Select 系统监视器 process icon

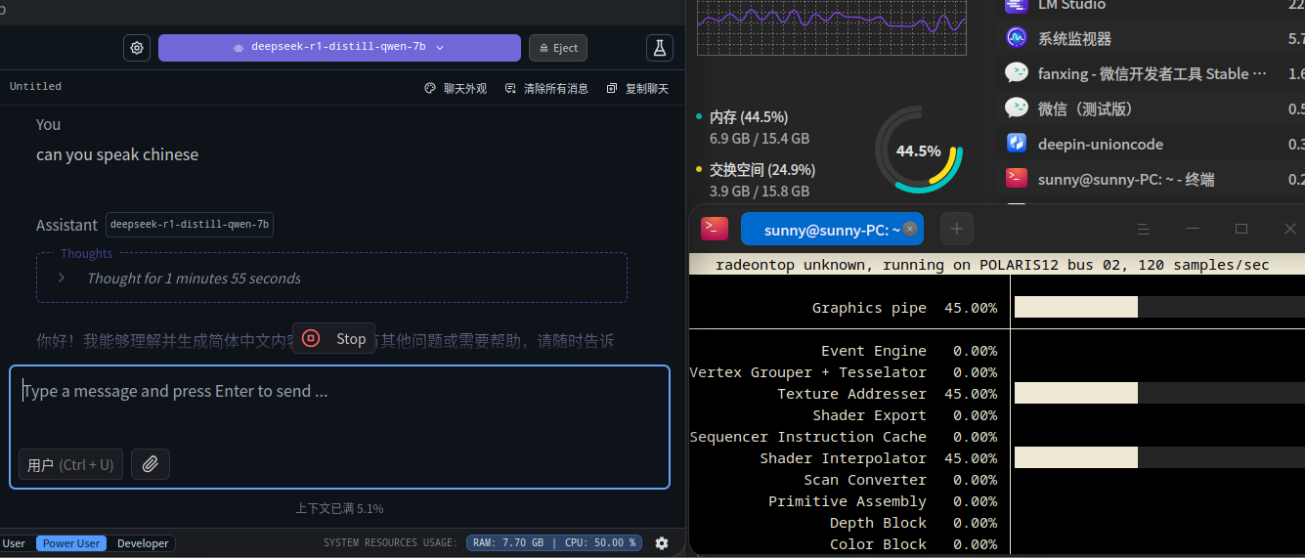click(1017, 38)
